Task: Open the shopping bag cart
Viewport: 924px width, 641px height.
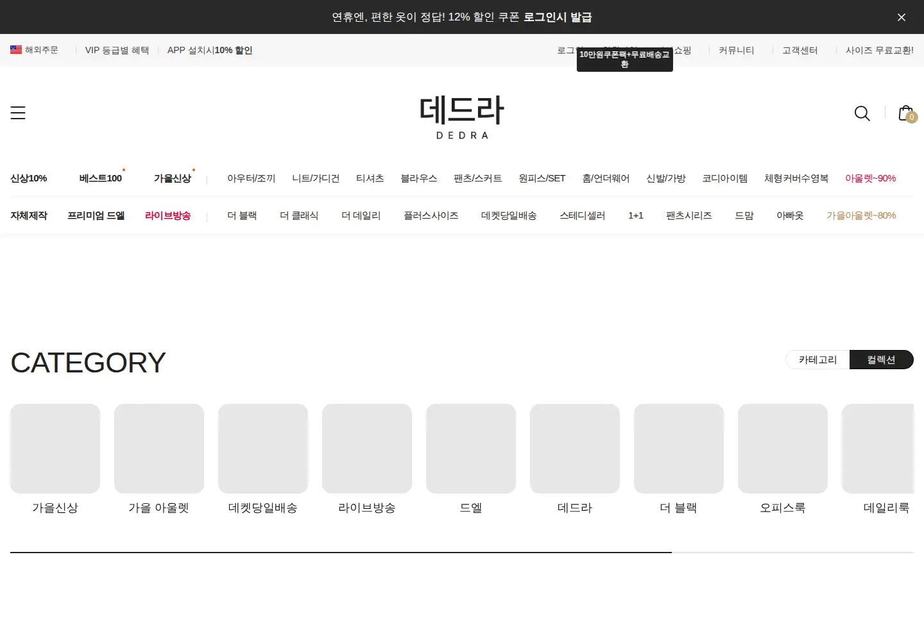Action: coord(907,113)
